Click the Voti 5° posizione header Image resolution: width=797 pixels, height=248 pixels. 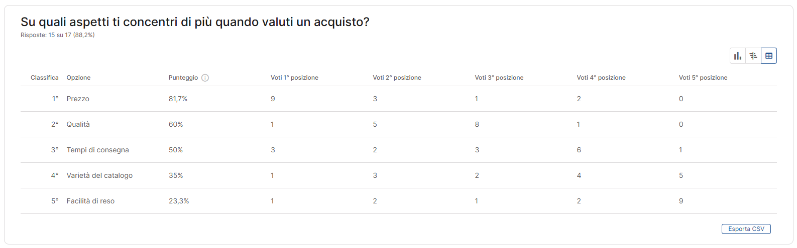click(x=703, y=78)
